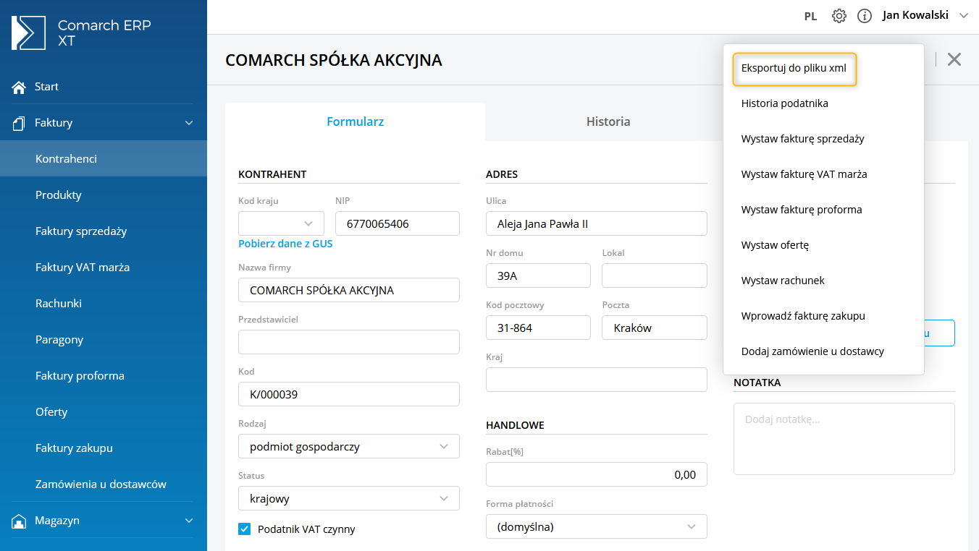Open the info icon in top bar

[x=864, y=16]
